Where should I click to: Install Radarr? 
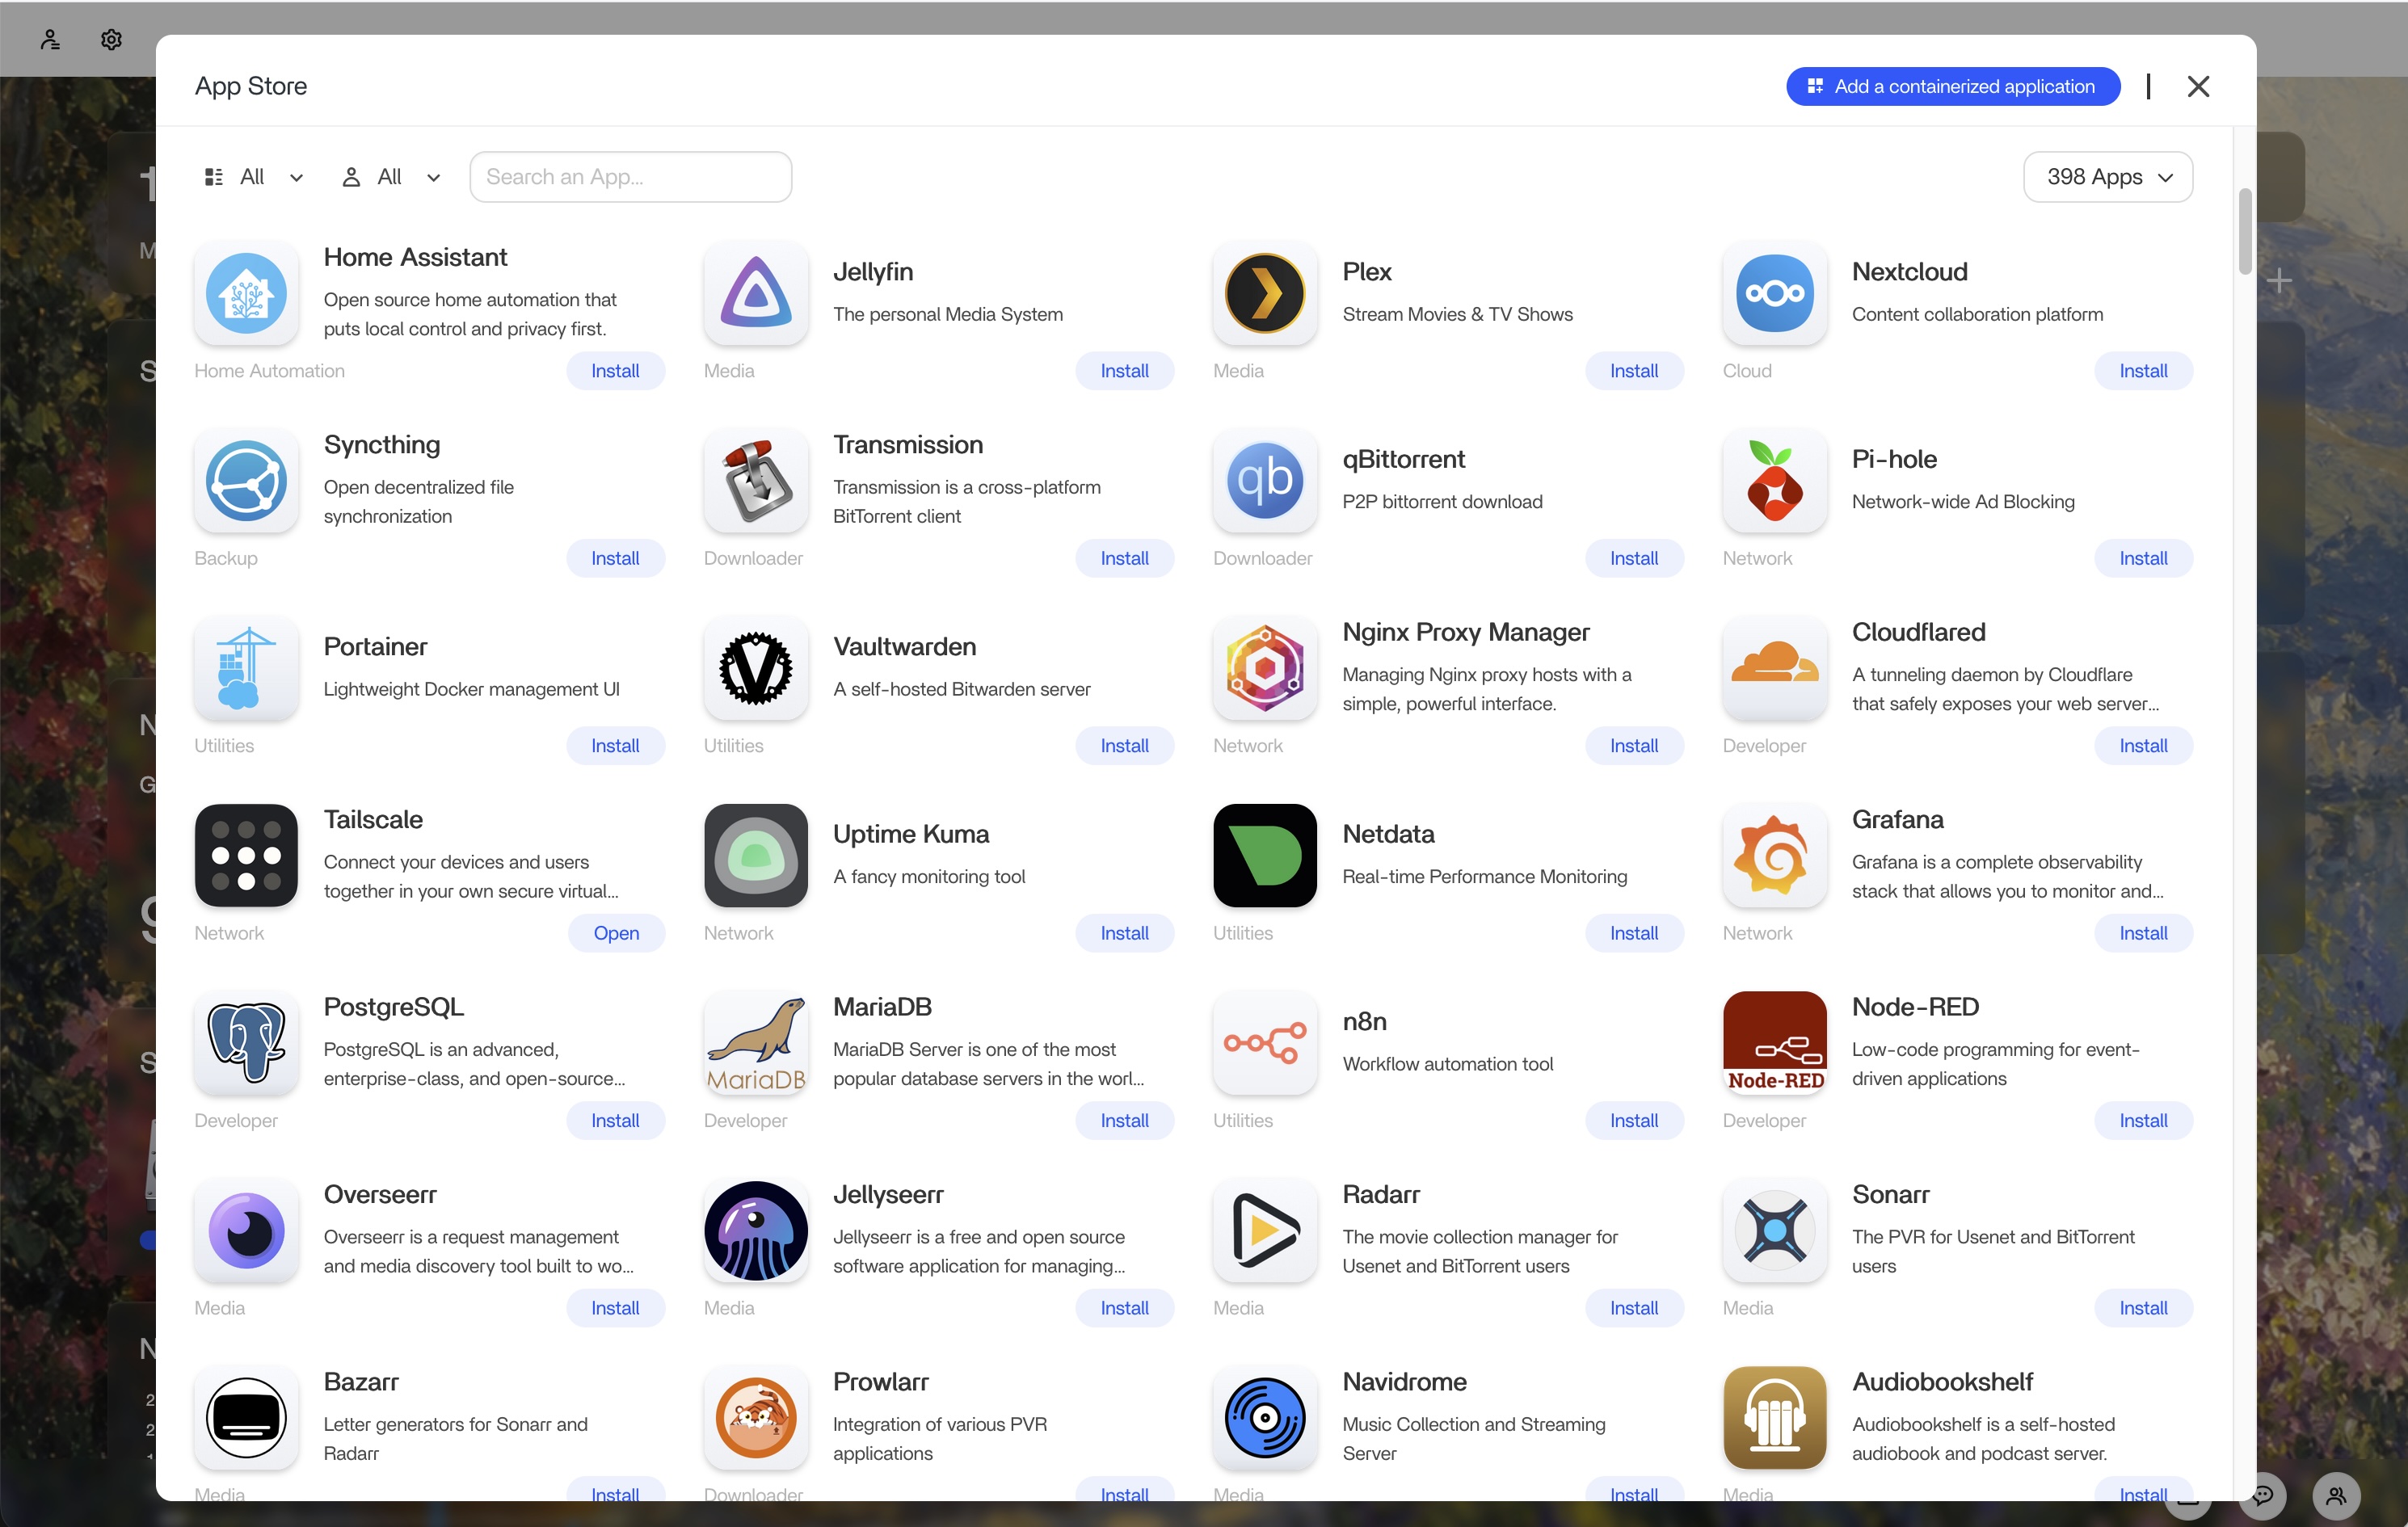pyautogui.click(x=1633, y=1308)
